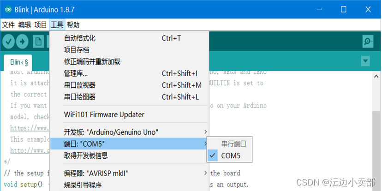Click the https://www. link in the editor
Image resolution: width=382 pixels, height=191 pixels.
pos(30,128)
